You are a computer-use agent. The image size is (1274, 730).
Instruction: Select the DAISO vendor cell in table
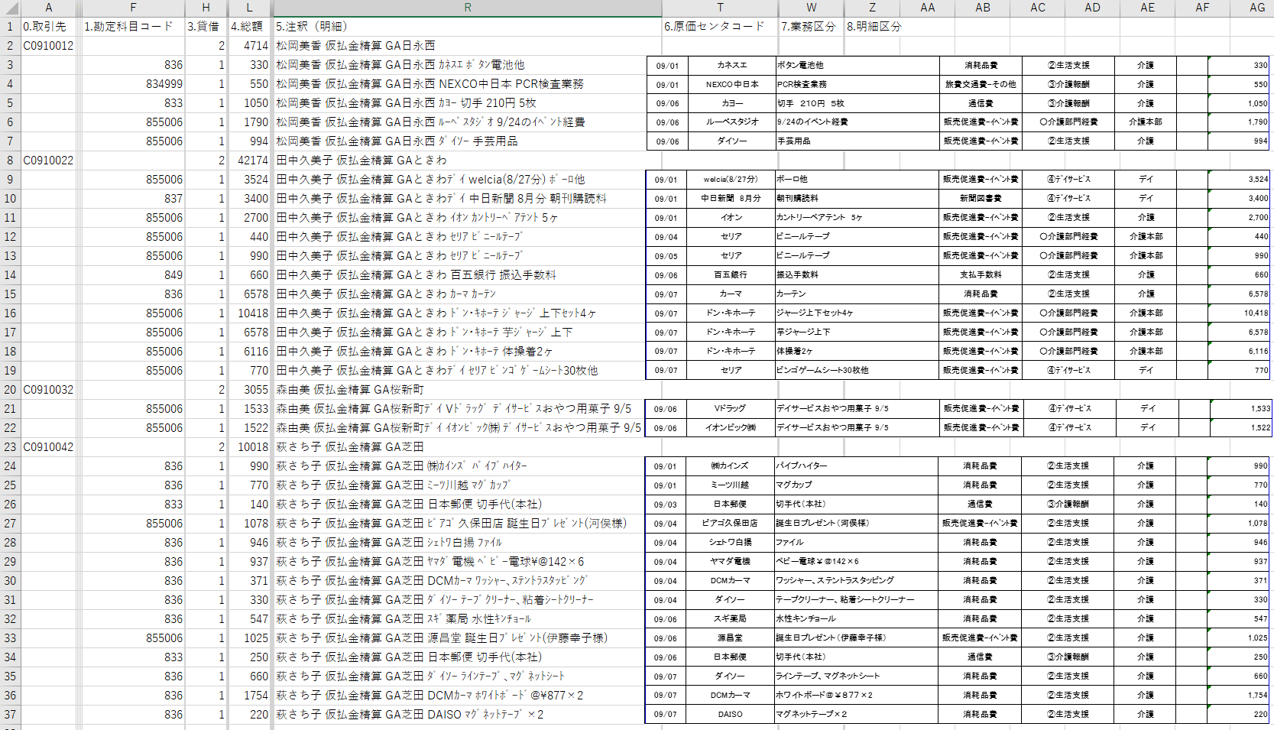[x=730, y=715]
